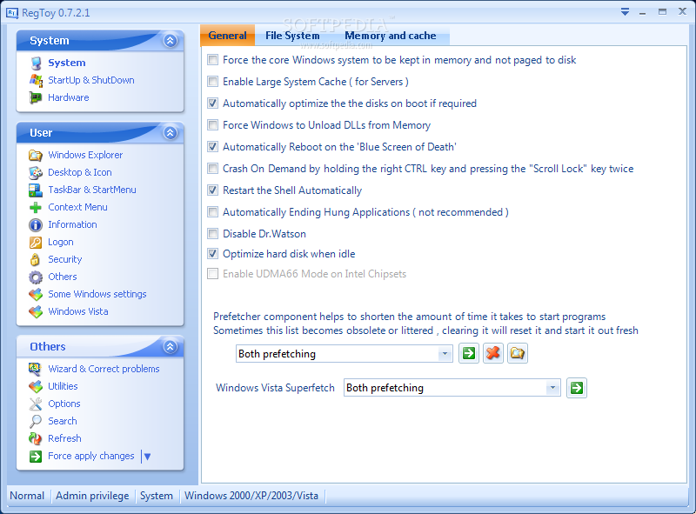The width and height of the screenshot is (696, 514).
Task: Enable Crash On Demand checkbox
Action: pos(213,168)
